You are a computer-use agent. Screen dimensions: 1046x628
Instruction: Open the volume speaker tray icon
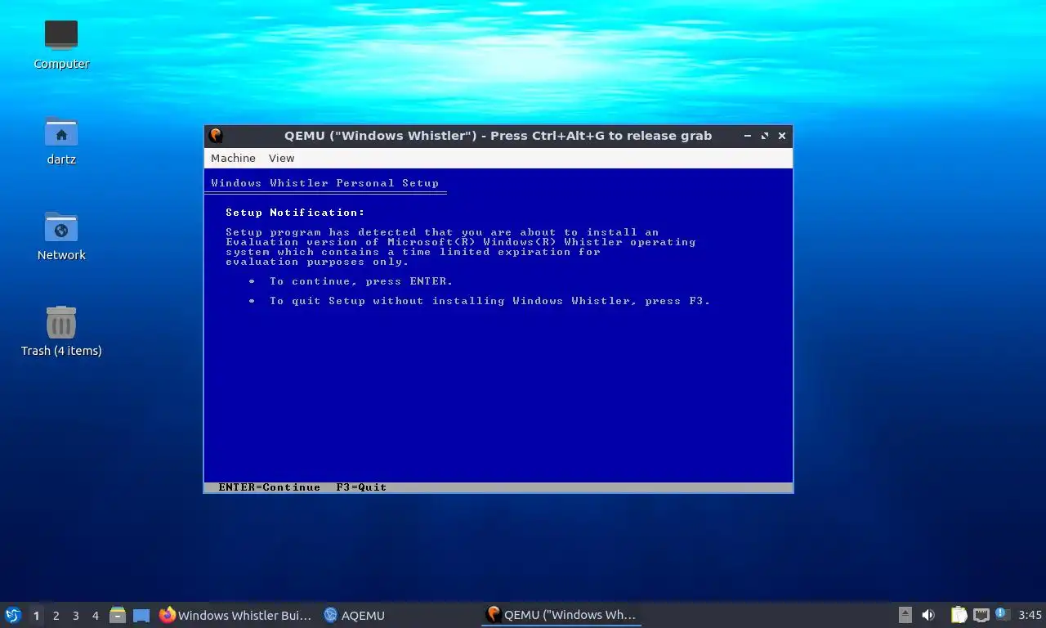point(928,615)
